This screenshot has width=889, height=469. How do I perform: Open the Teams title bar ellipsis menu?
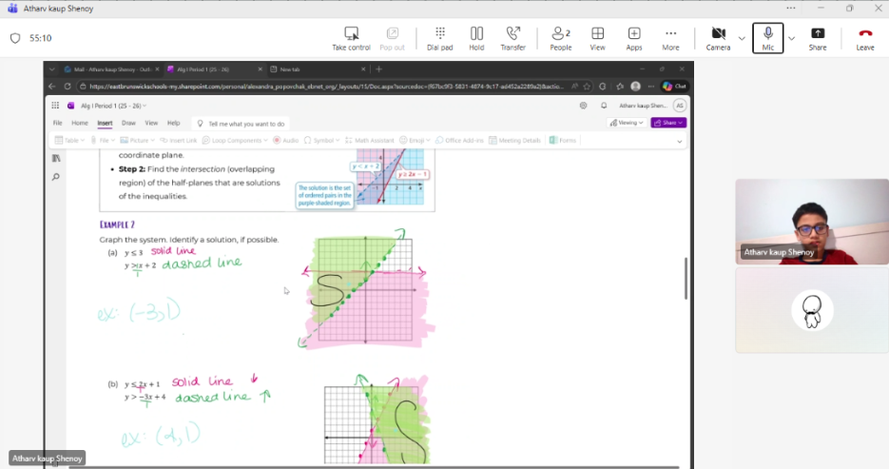click(791, 8)
